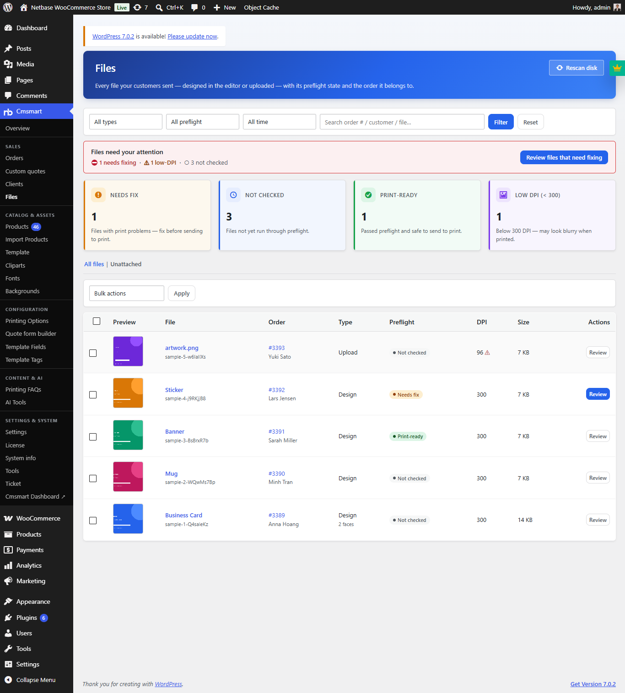
Task: Click the comments bubble icon in admin bar
Action: point(194,8)
